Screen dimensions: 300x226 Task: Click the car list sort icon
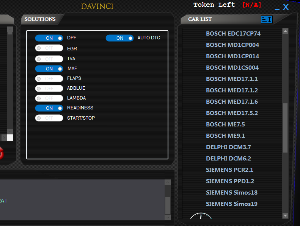click(267, 19)
